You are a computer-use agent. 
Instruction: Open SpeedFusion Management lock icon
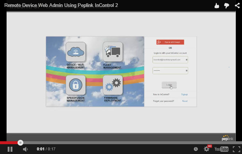click(x=76, y=85)
